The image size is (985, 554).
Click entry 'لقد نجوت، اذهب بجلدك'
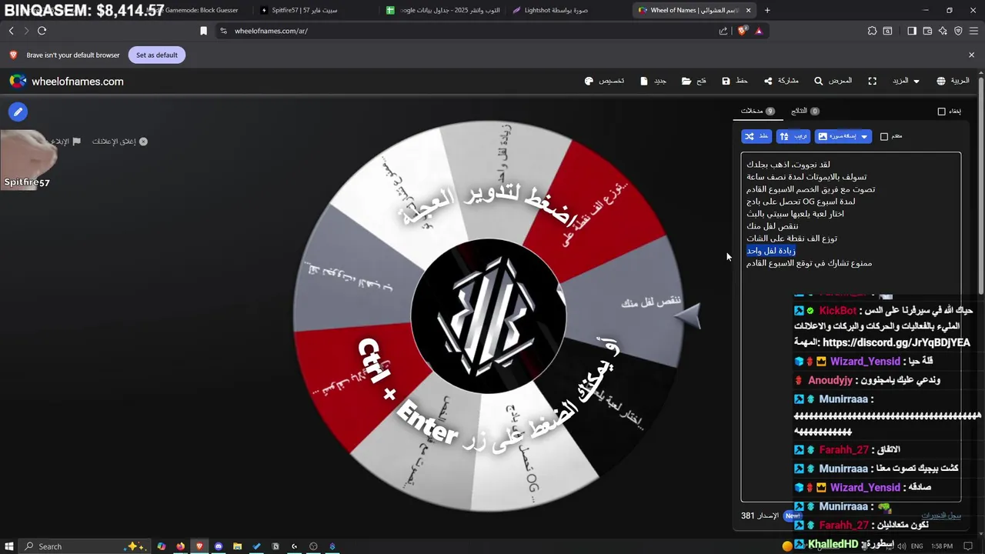[788, 165]
